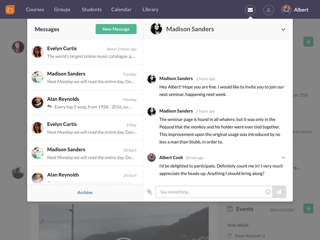Click the Show Calendar link

point(282,209)
